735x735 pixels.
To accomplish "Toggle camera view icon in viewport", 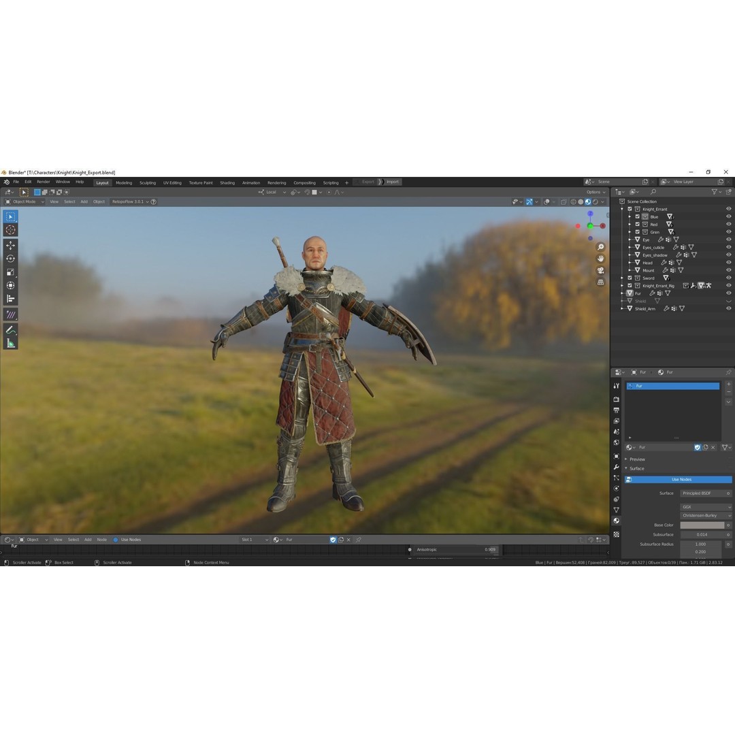I will point(600,270).
